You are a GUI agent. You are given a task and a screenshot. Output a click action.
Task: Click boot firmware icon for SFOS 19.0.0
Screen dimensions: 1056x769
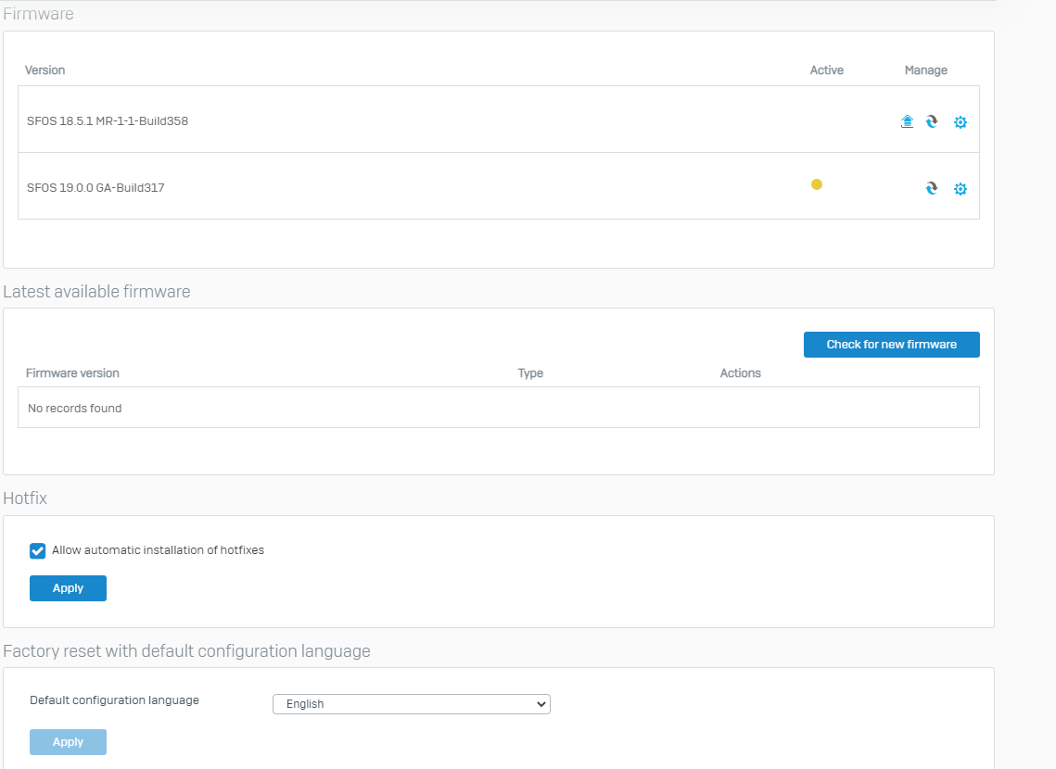click(x=932, y=188)
